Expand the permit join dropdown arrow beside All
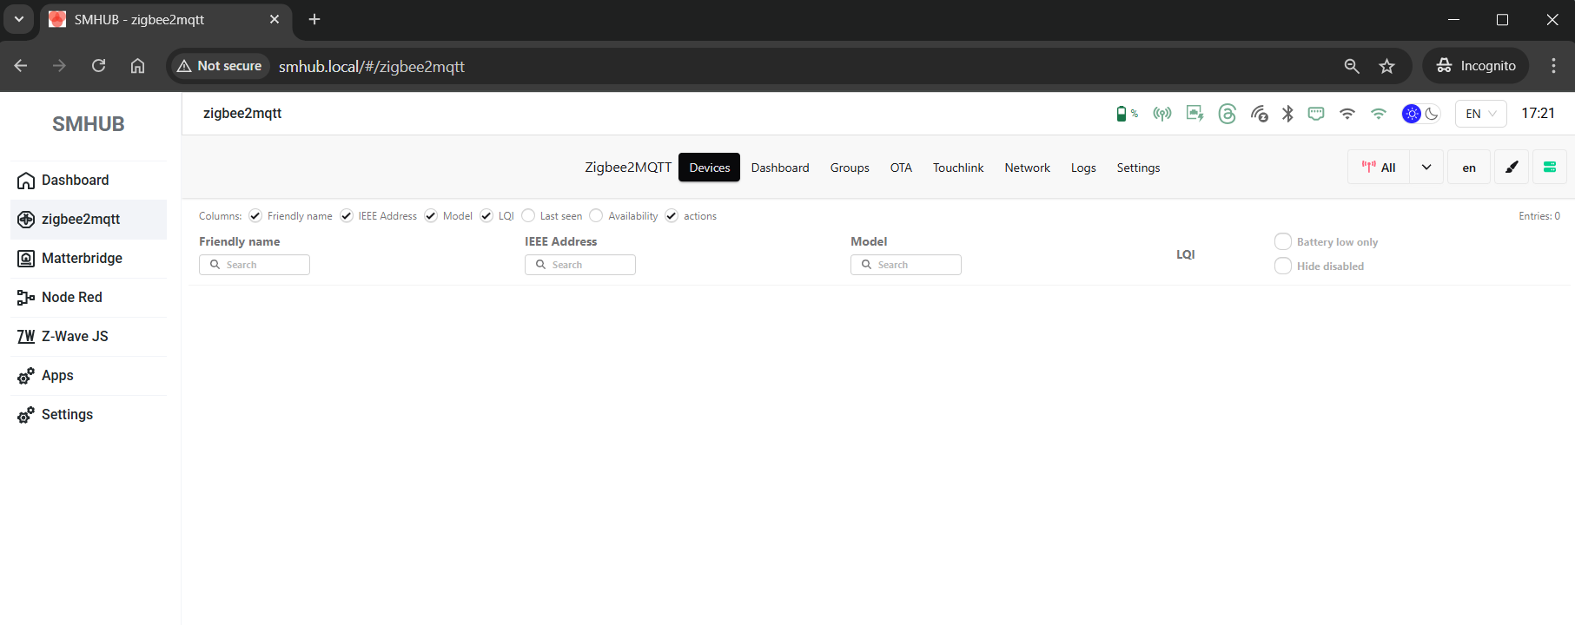1575x625 pixels. point(1426,168)
